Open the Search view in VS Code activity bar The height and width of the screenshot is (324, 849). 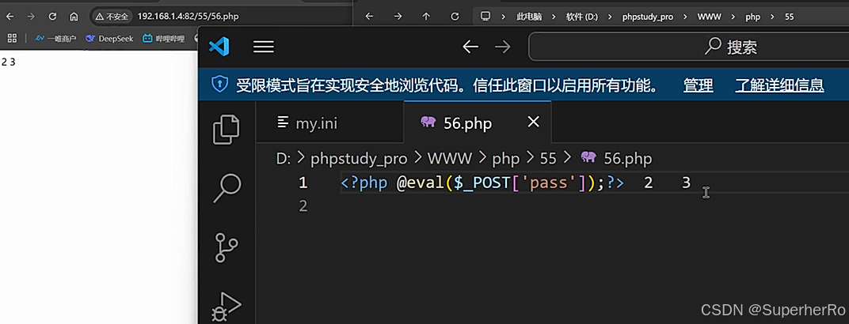pos(227,188)
